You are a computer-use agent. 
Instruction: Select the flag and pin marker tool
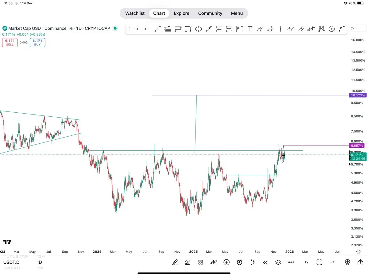point(239,29)
